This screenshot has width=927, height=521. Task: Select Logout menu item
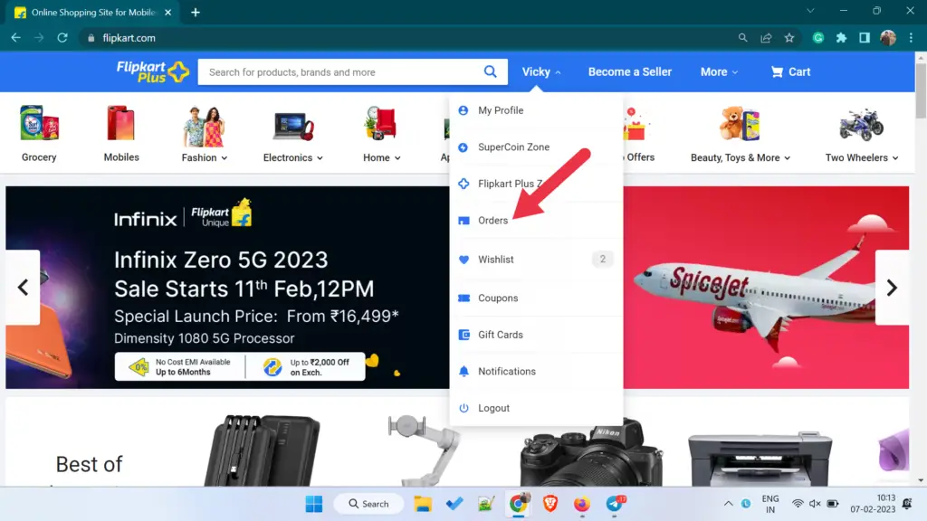coord(536,408)
